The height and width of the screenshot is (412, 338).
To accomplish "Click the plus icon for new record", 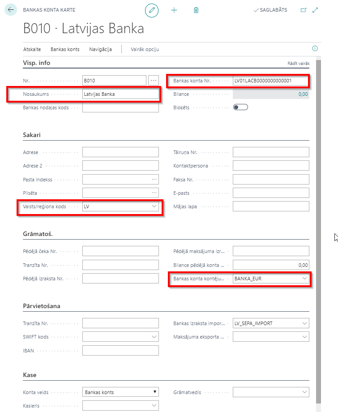I will point(174,10).
